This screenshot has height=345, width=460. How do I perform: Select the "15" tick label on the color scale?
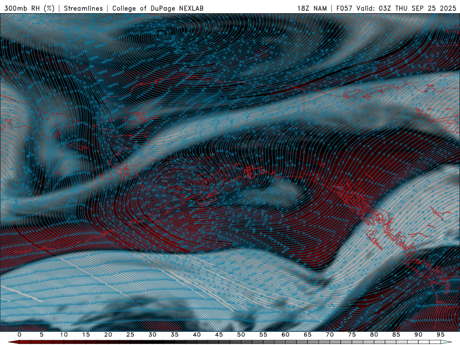[86, 335]
